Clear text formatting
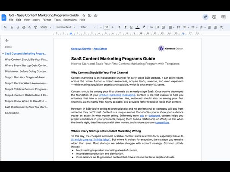This screenshot has height=172, width=230. 221,28
